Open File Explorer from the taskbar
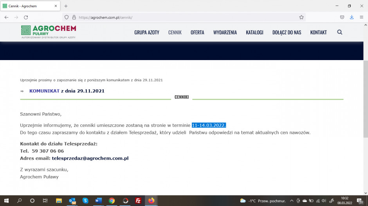The image size is (368, 206). point(59,201)
